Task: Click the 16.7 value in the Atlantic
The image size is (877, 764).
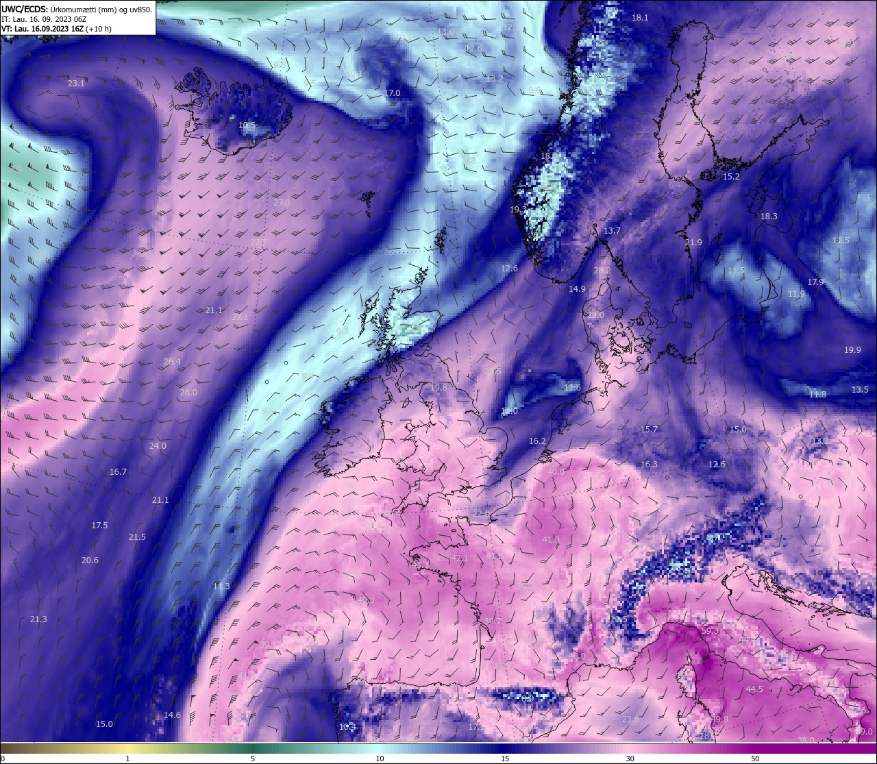Action: pos(118,472)
